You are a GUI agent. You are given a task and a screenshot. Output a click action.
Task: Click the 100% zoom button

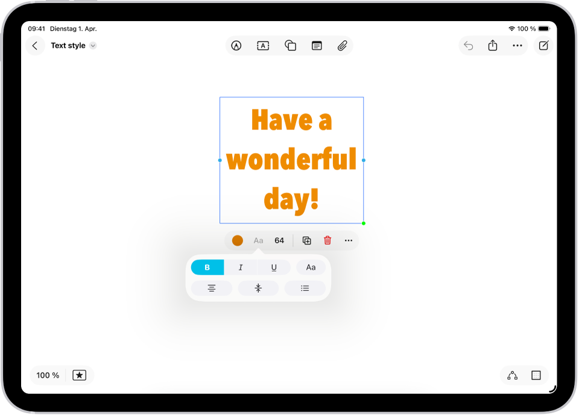click(x=47, y=375)
